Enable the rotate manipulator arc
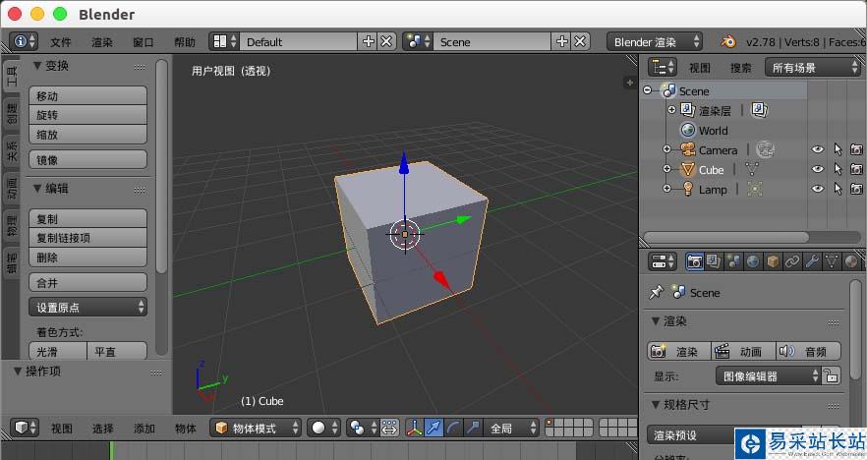The width and height of the screenshot is (867, 460). [453, 428]
